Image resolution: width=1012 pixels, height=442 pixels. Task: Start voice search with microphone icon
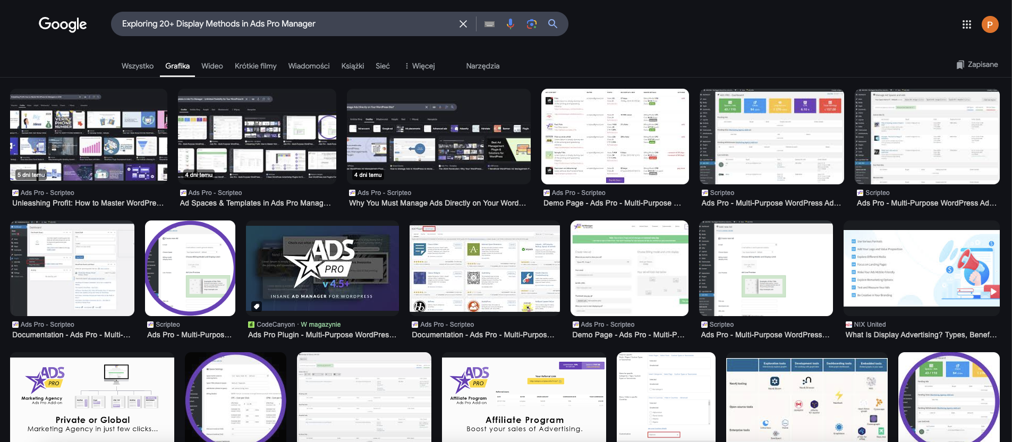510,24
